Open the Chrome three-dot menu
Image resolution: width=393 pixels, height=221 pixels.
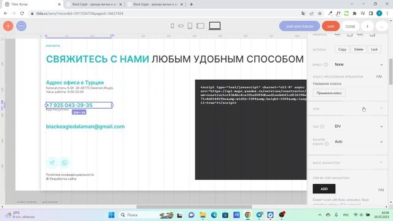387,14
